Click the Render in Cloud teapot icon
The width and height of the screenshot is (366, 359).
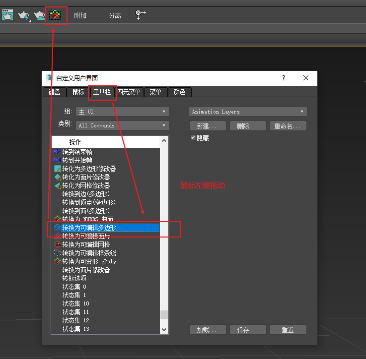[x=39, y=15]
